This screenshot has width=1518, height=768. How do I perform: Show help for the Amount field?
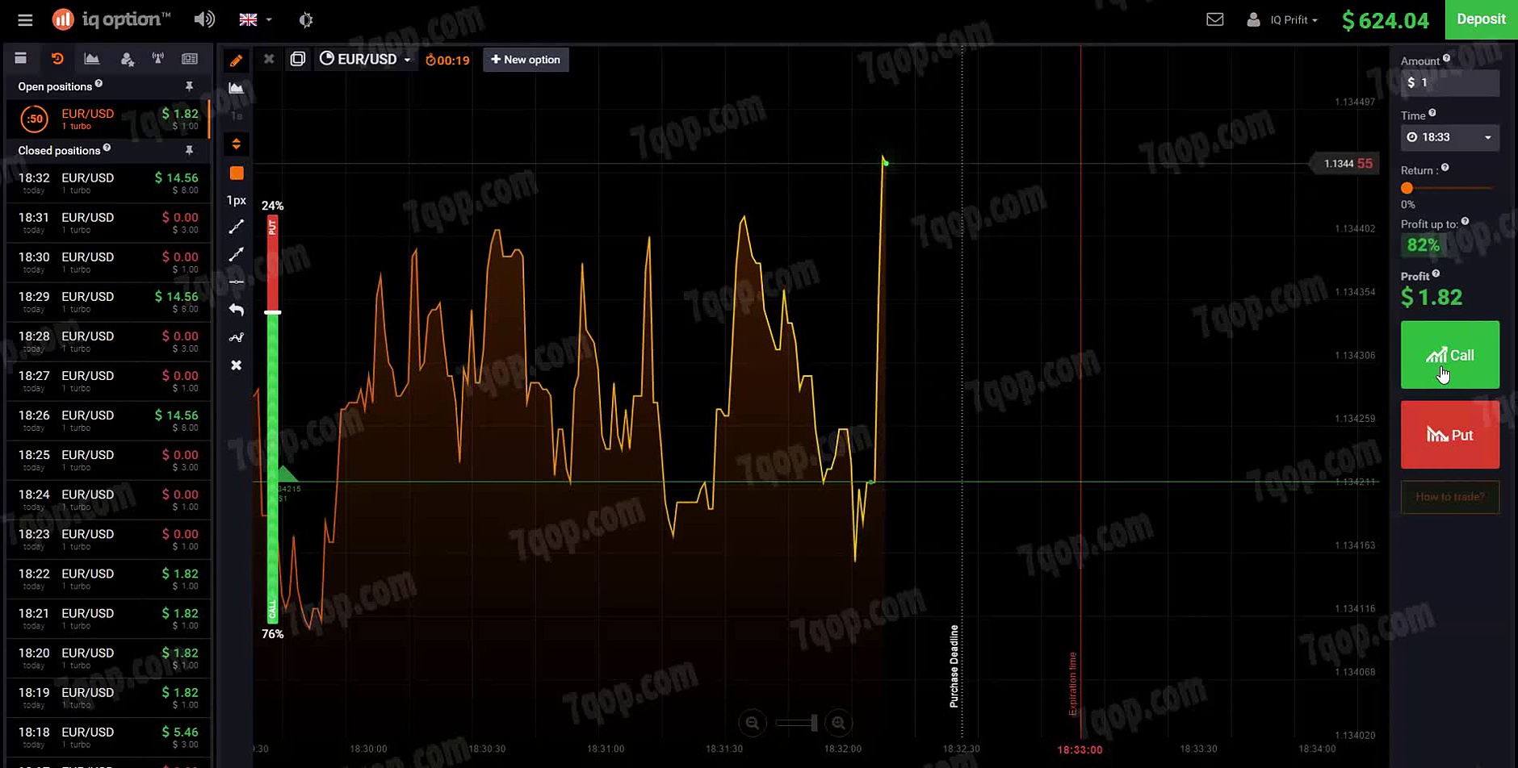click(x=1446, y=58)
